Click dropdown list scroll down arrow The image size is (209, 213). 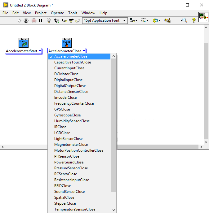tap(113, 210)
